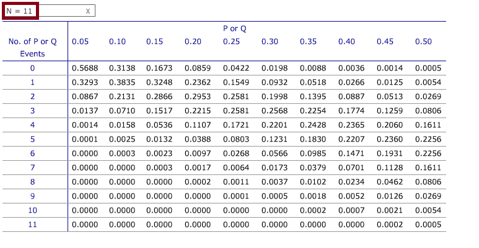Click the N = 11 input field
This screenshot has height=248, width=479.
tap(50, 11)
